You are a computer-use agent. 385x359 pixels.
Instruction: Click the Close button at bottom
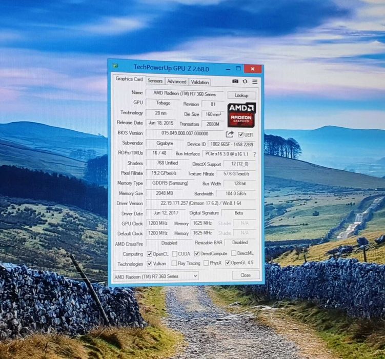click(246, 275)
